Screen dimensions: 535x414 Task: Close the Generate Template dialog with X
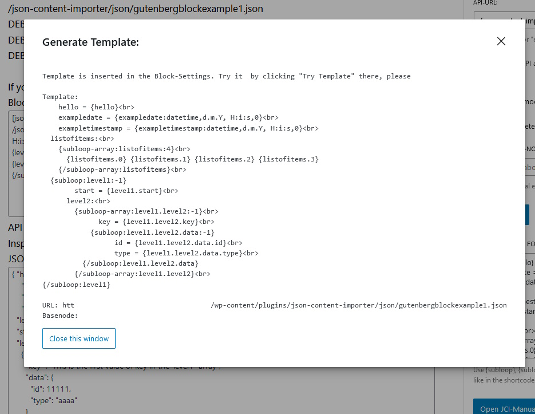501,41
